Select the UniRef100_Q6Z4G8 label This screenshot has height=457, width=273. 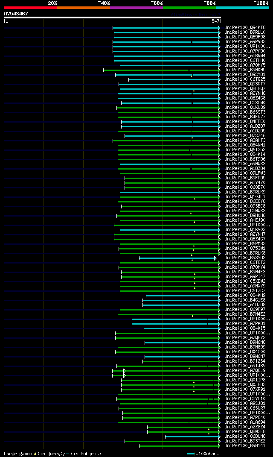pos(245,98)
